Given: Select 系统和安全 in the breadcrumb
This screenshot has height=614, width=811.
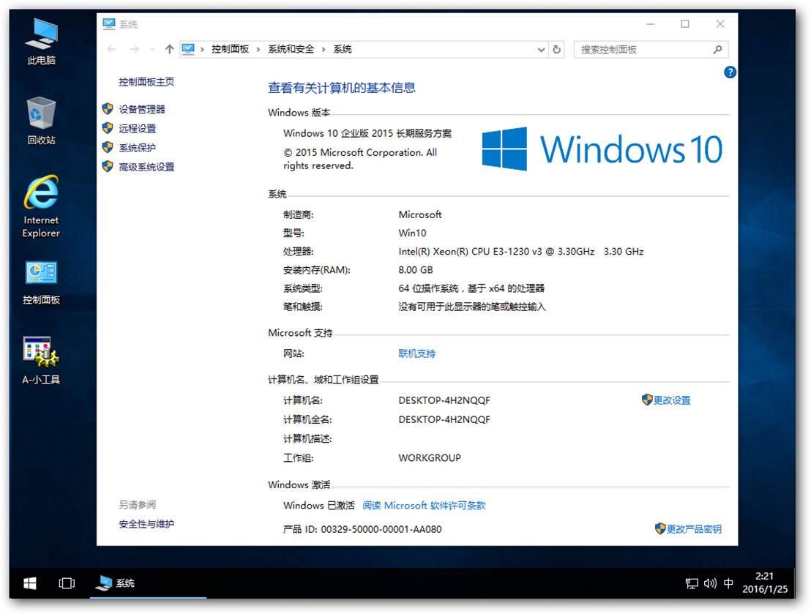Looking at the screenshot, I should click(291, 49).
